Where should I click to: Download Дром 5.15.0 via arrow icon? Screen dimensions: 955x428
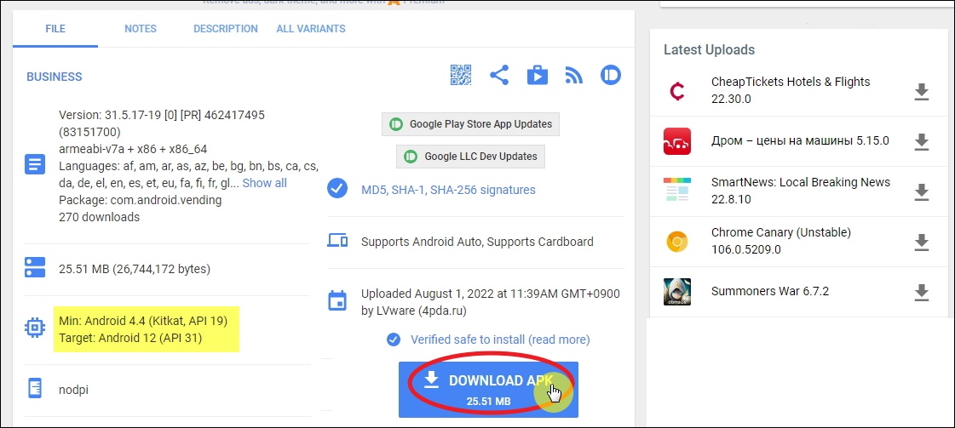click(x=922, y=141)
